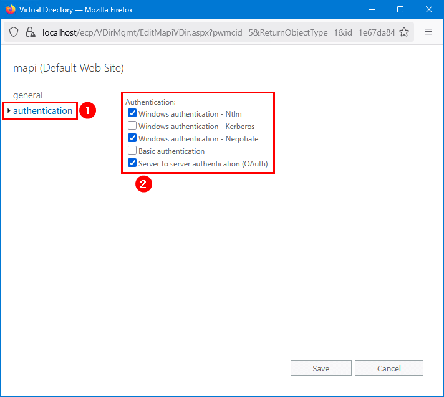Click the Save button
This screenshot has width=444, height=397.
point(321,368)
